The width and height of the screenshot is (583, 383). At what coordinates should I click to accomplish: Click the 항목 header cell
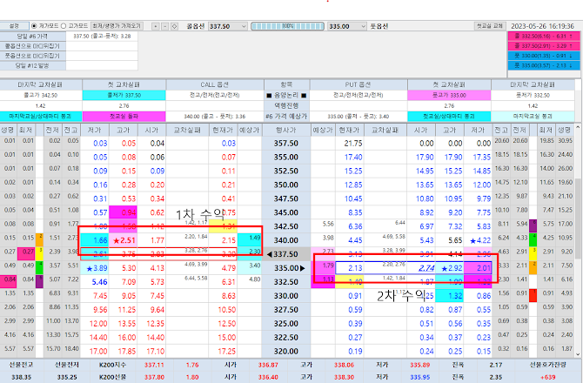[x=286, y=84]
